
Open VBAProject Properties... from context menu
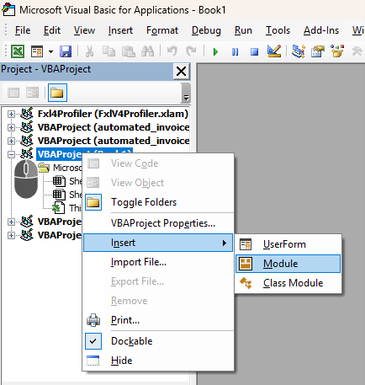[x=158, y=223]
